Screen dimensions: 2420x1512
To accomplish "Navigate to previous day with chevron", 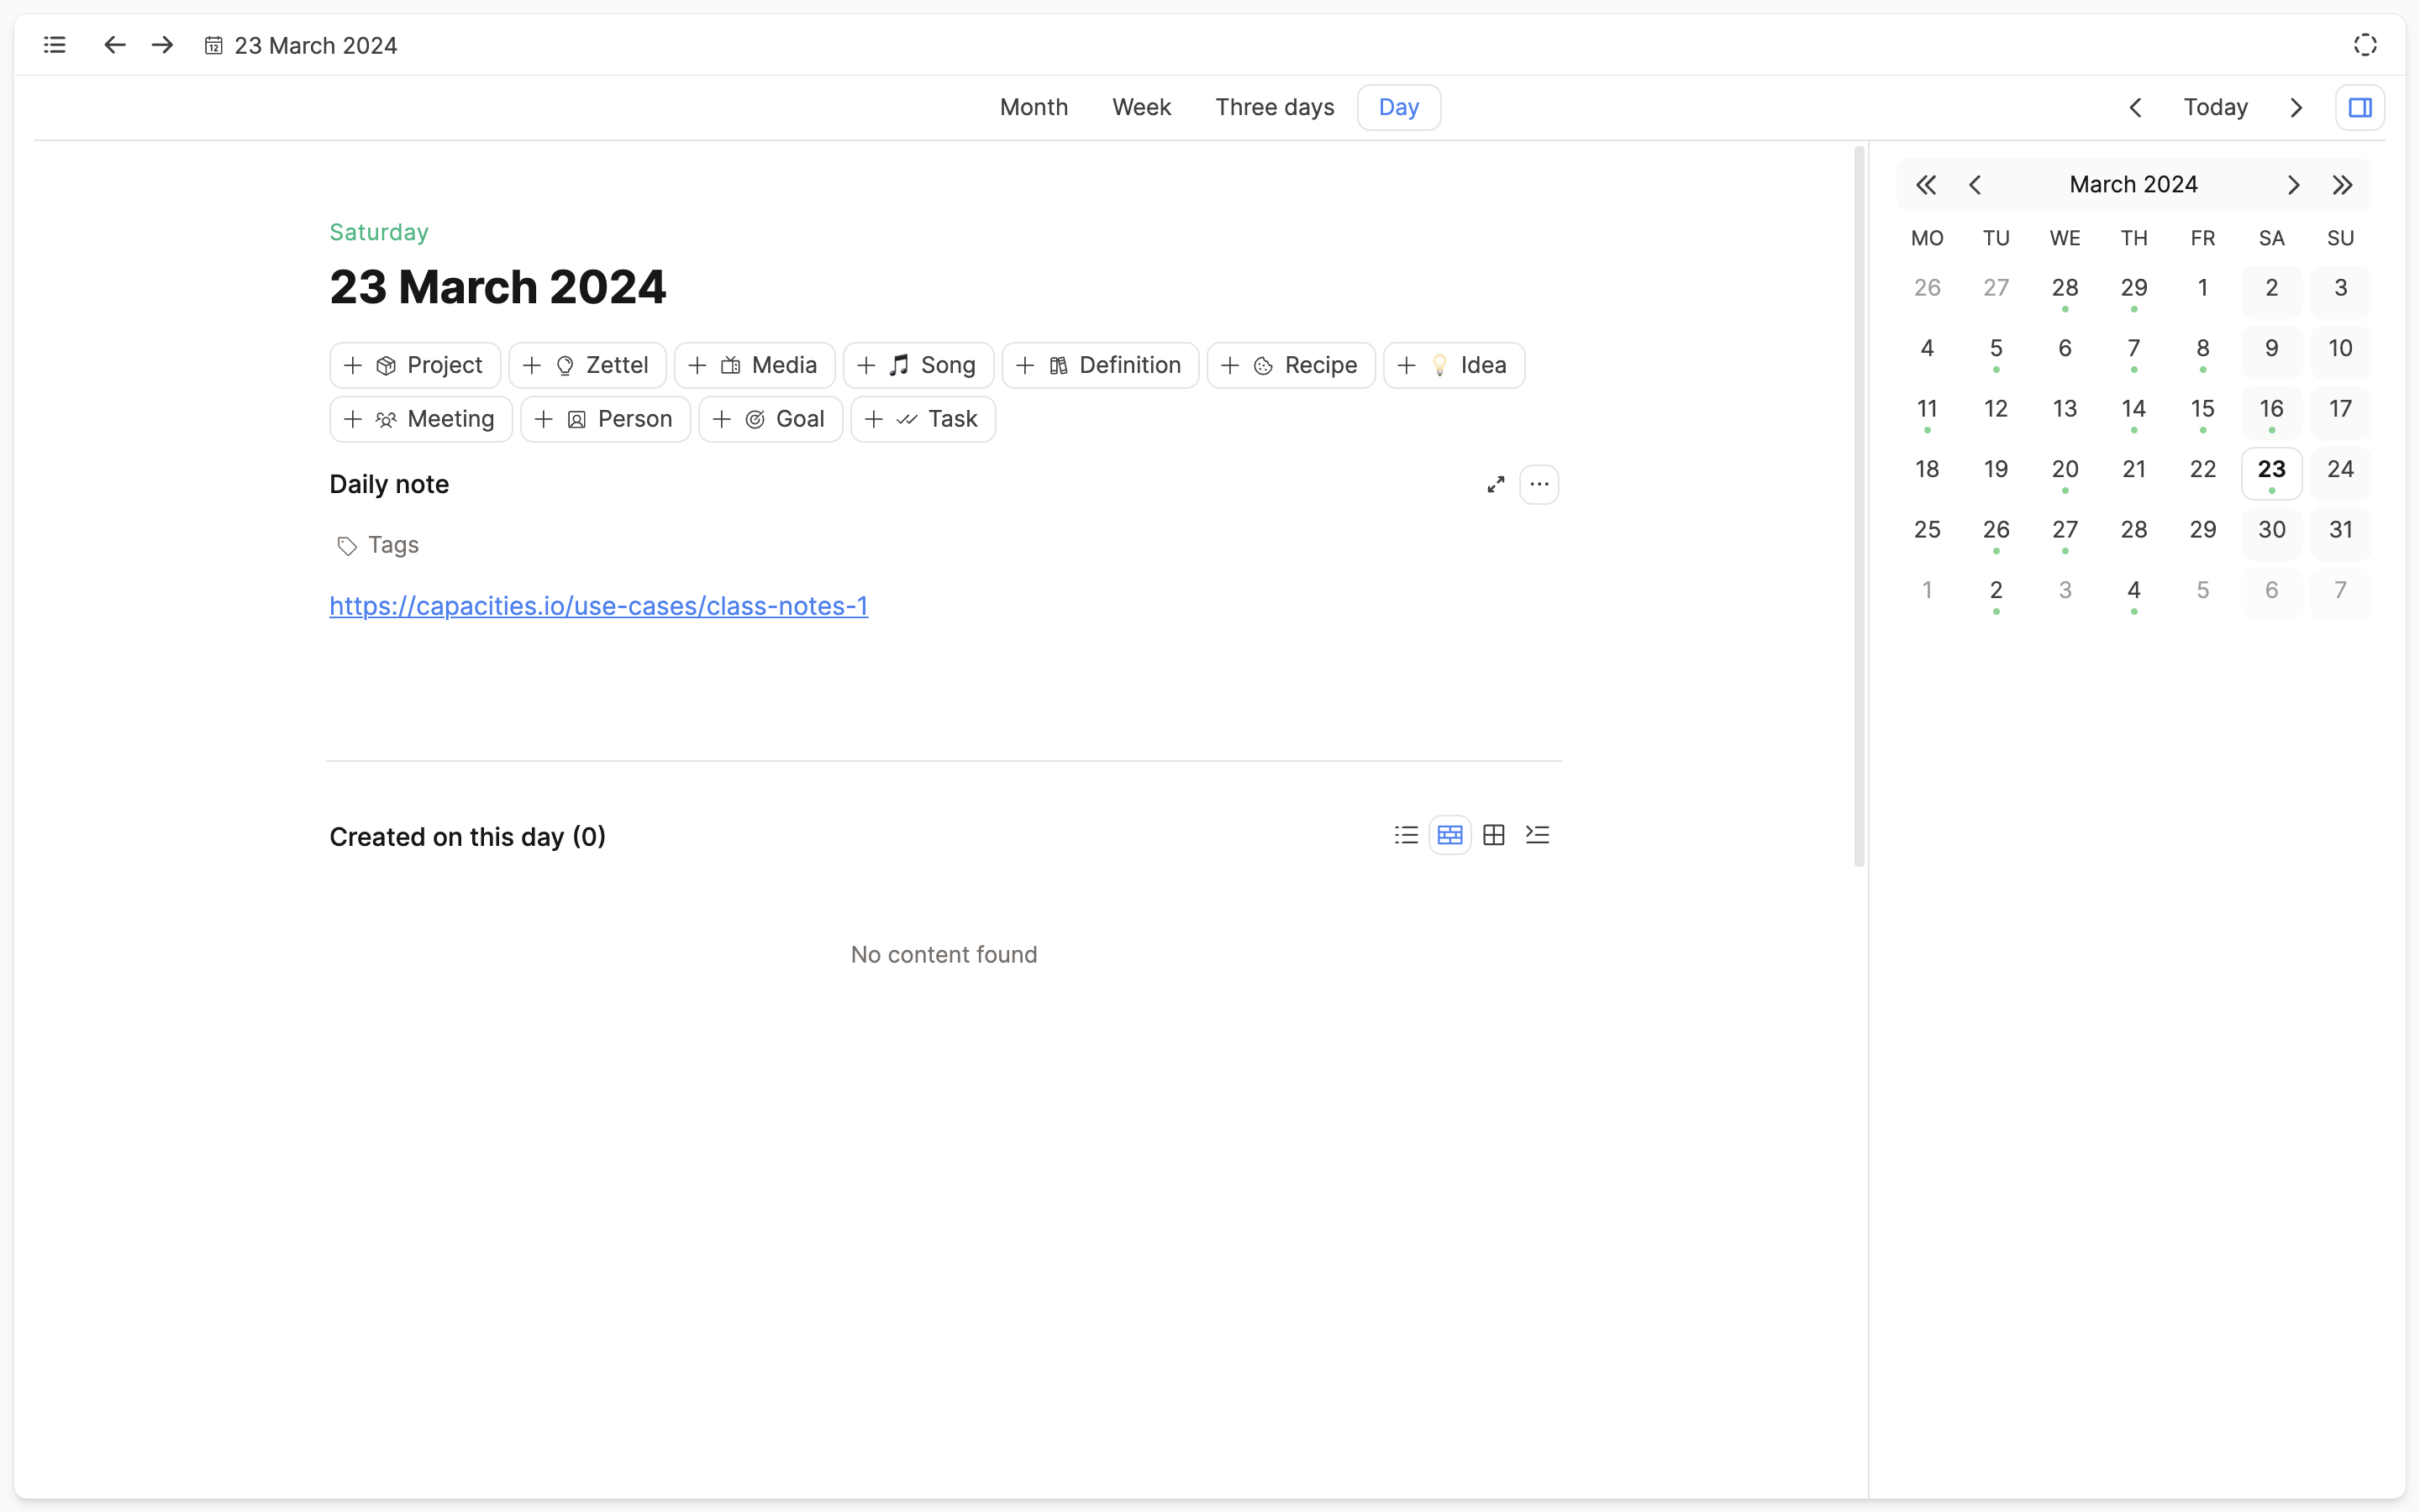I will pos(2135,107).
